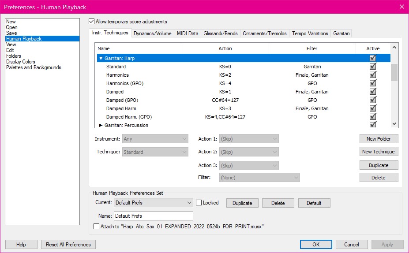Collapse the Garritan: Harp folder
This screenshot has width=409, height=253.
coord(101,58)
